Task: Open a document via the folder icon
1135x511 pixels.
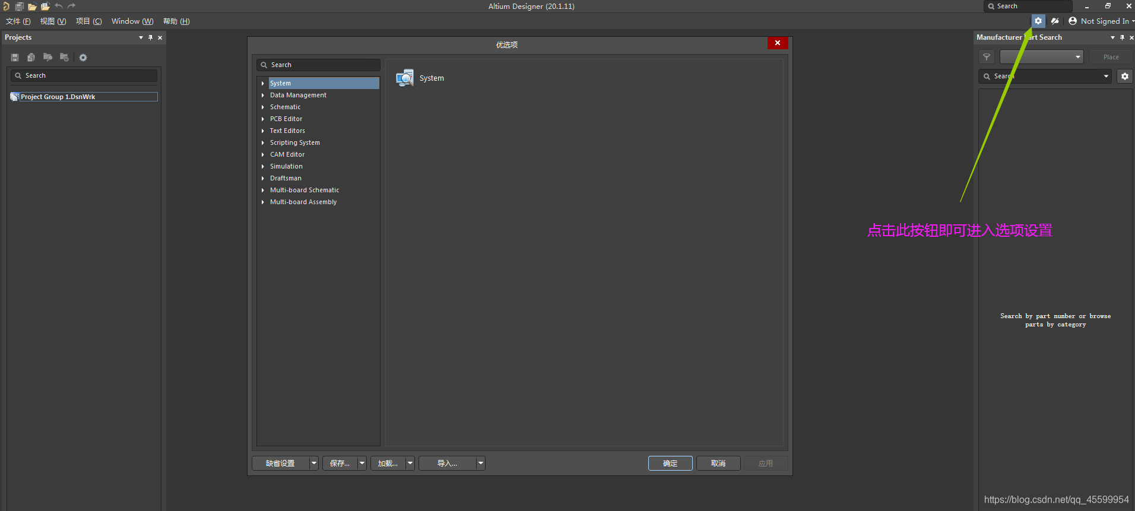Action: click(x=32, y=7)
